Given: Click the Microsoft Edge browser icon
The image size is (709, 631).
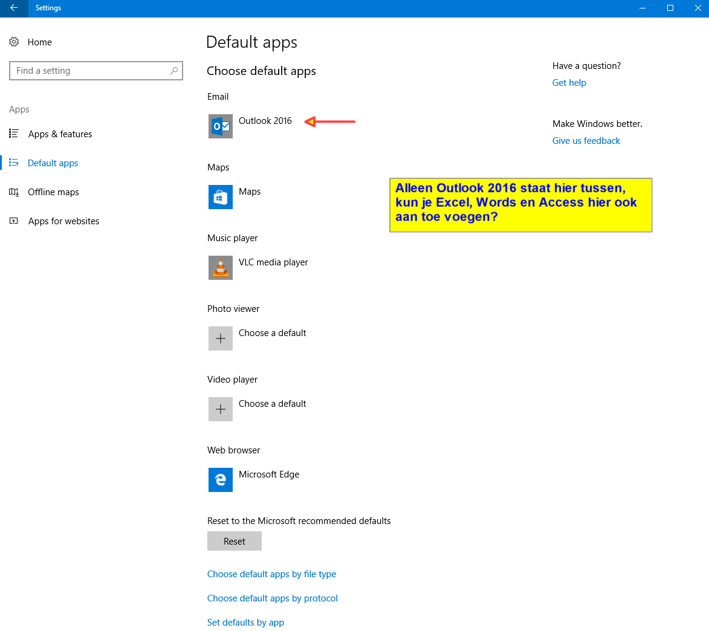Looking at the screenshot, I should 221,480.
